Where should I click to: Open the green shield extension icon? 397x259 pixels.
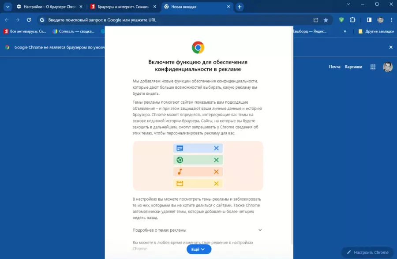point(341,20)
